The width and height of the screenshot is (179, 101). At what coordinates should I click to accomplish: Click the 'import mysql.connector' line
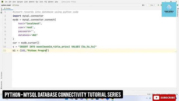[x=28, y=16]
